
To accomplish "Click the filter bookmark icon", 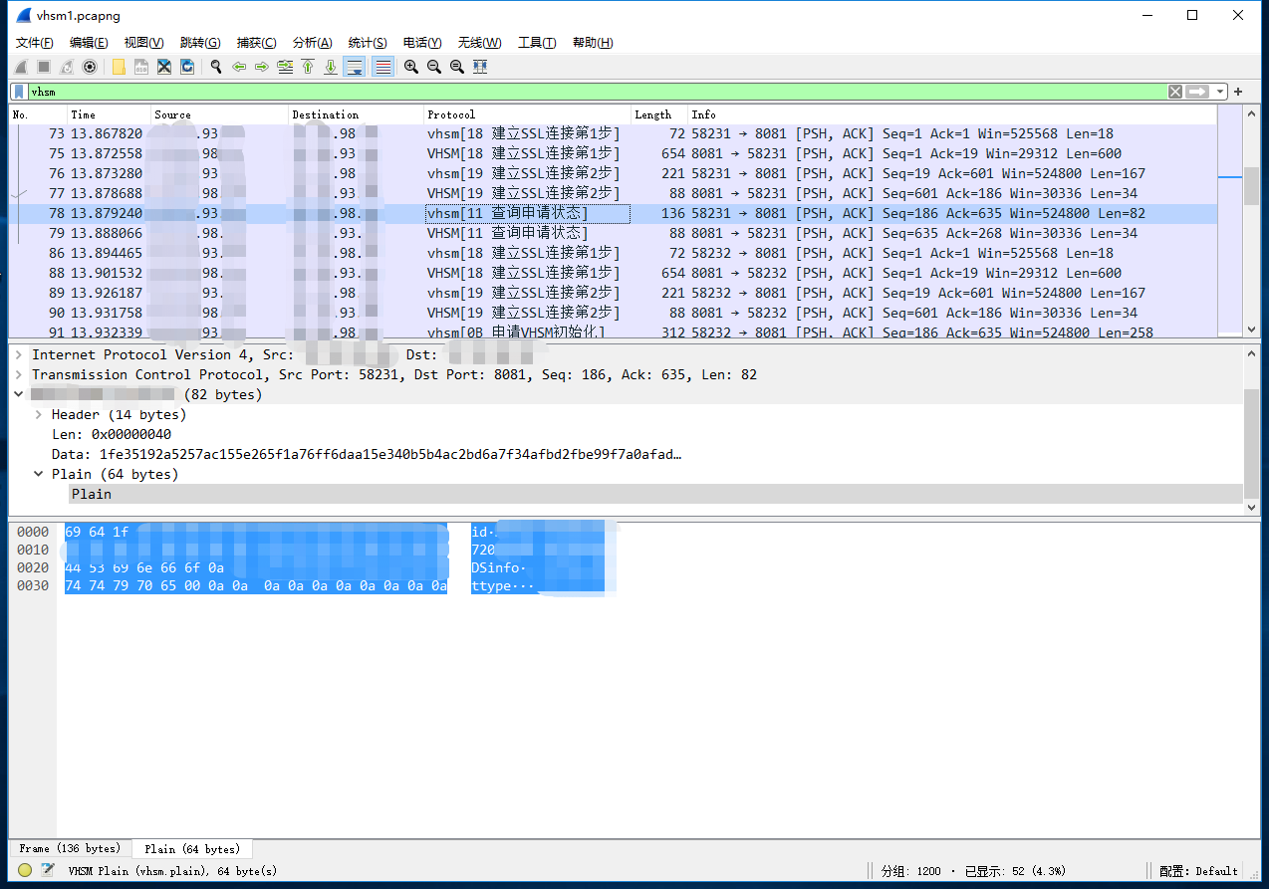I will 18,91.
